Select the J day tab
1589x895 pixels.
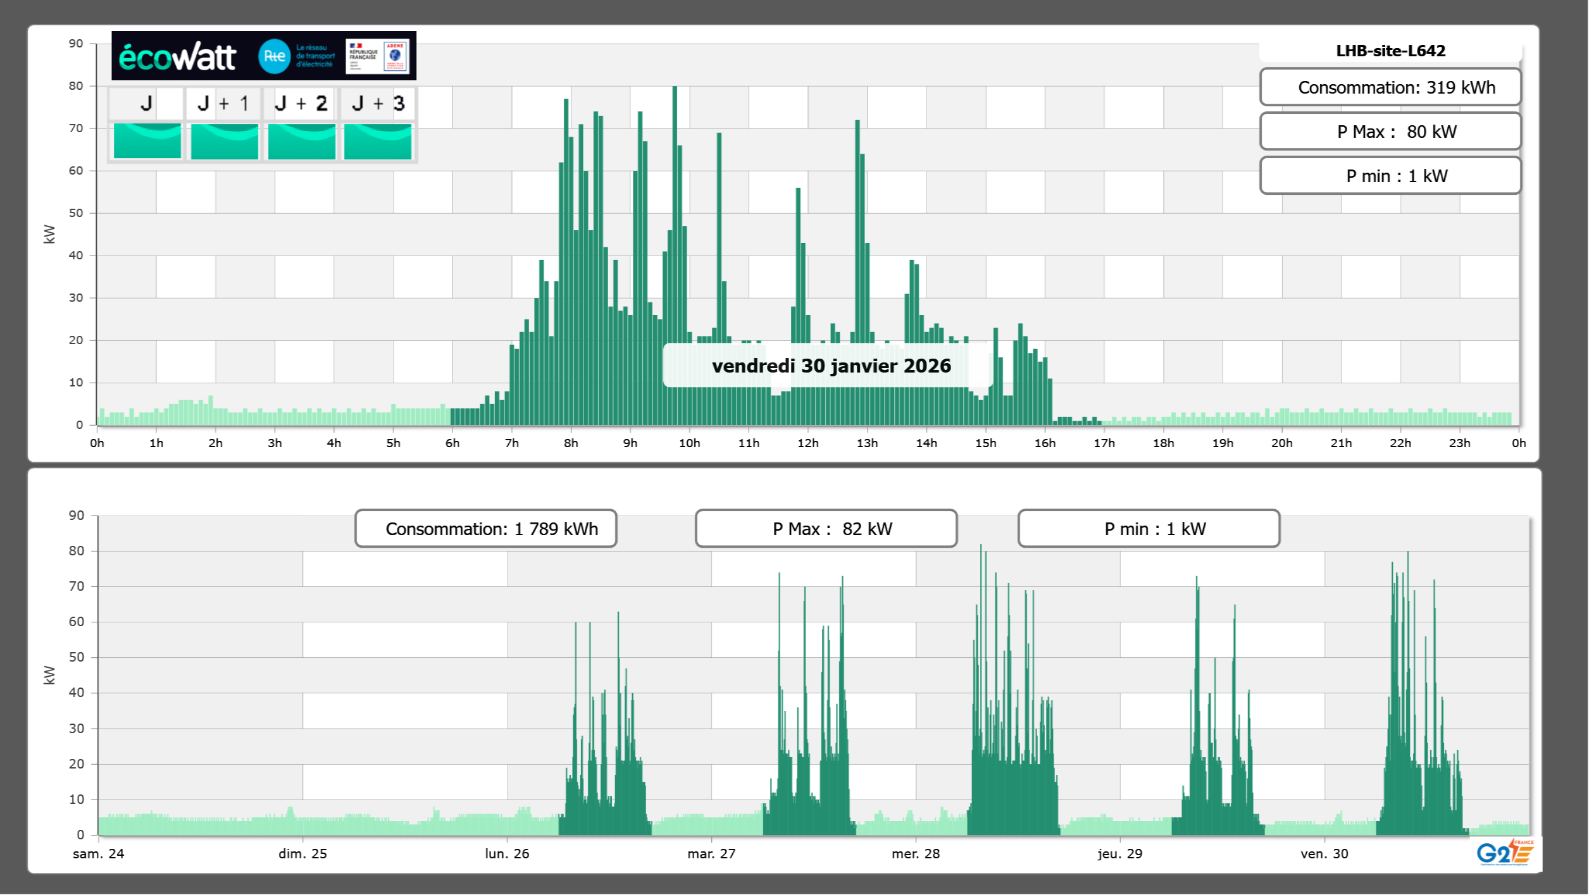[147, 103]
